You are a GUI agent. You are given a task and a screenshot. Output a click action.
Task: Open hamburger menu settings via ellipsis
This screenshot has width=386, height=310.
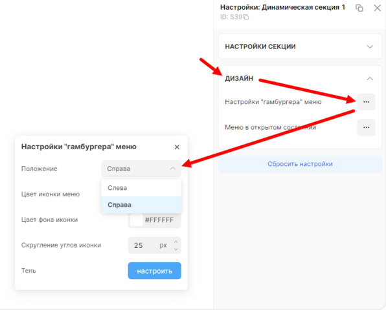point(366,102)
